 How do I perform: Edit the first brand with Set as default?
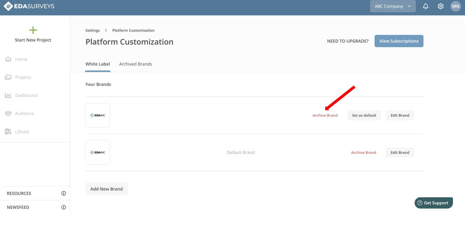(x=400, y=115)
